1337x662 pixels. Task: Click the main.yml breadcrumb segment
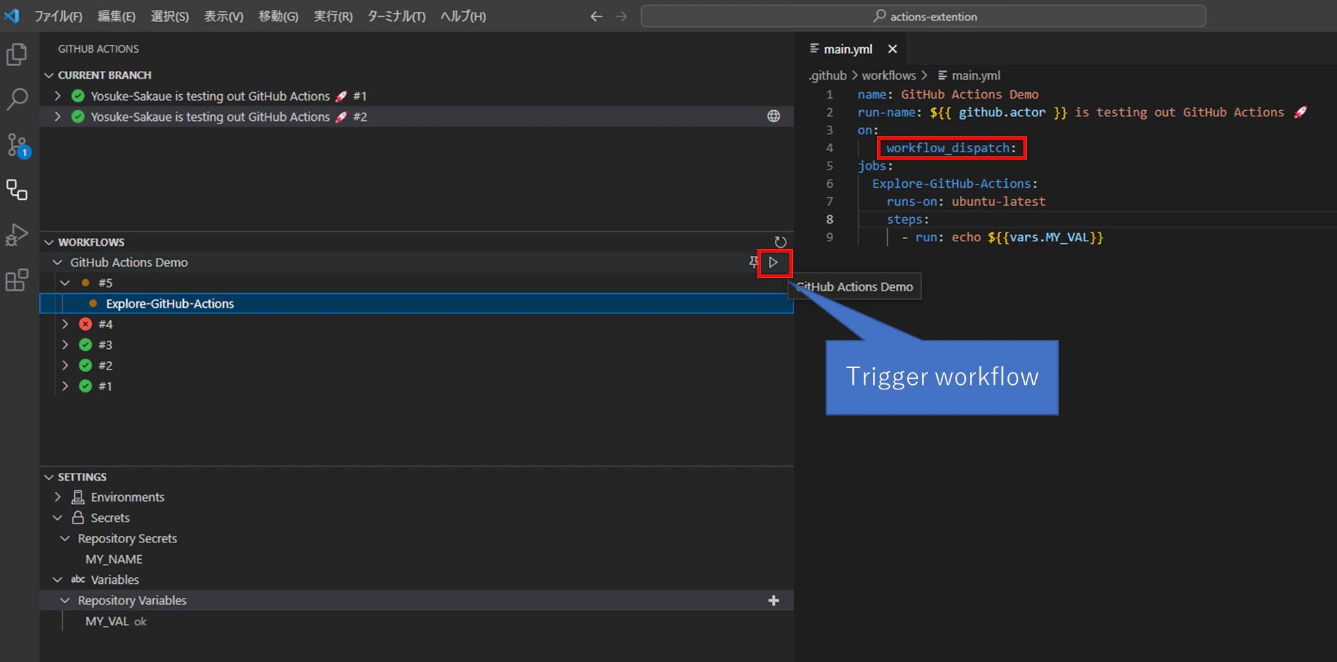click(976, 75)
